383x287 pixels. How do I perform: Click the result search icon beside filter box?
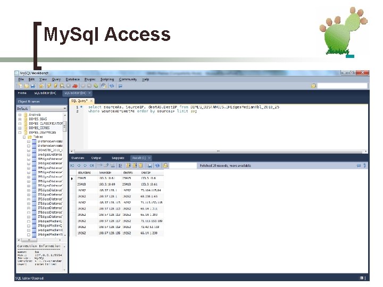[x=165, y=166]
